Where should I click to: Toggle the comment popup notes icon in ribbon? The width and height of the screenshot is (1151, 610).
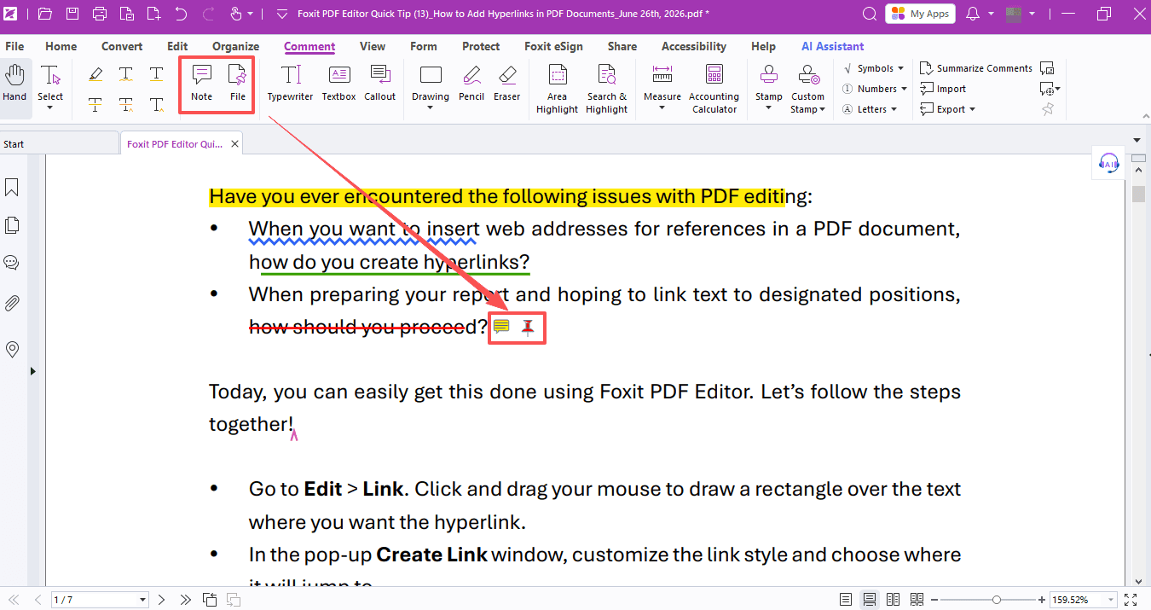tap(1048, 68)
